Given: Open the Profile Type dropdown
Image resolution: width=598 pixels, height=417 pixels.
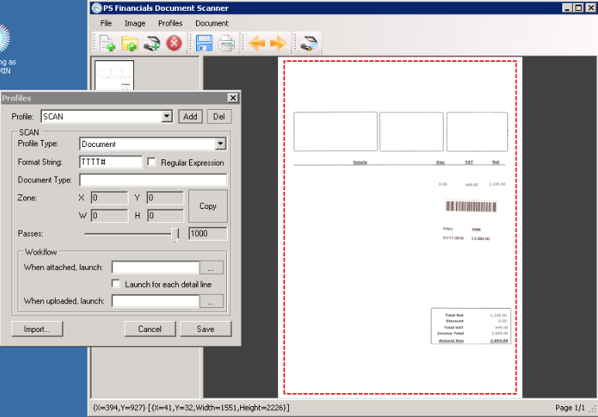Looking at the screenshot, I should 220,144.
